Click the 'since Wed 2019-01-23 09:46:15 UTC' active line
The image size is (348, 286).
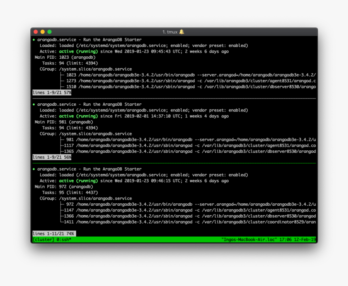pyautogui.click(x=134, y=181)
